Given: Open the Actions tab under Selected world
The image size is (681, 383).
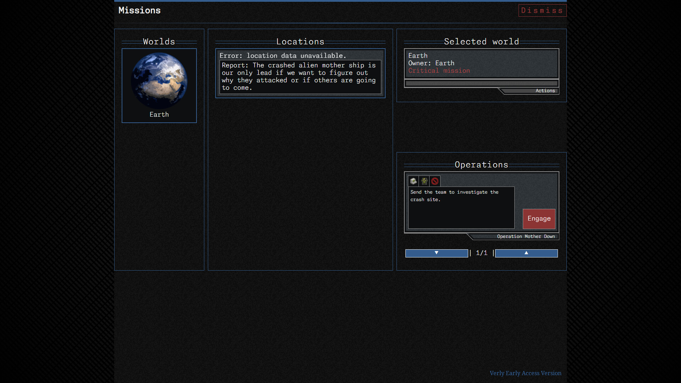Looking at the screenshot, I should [545, 91].
